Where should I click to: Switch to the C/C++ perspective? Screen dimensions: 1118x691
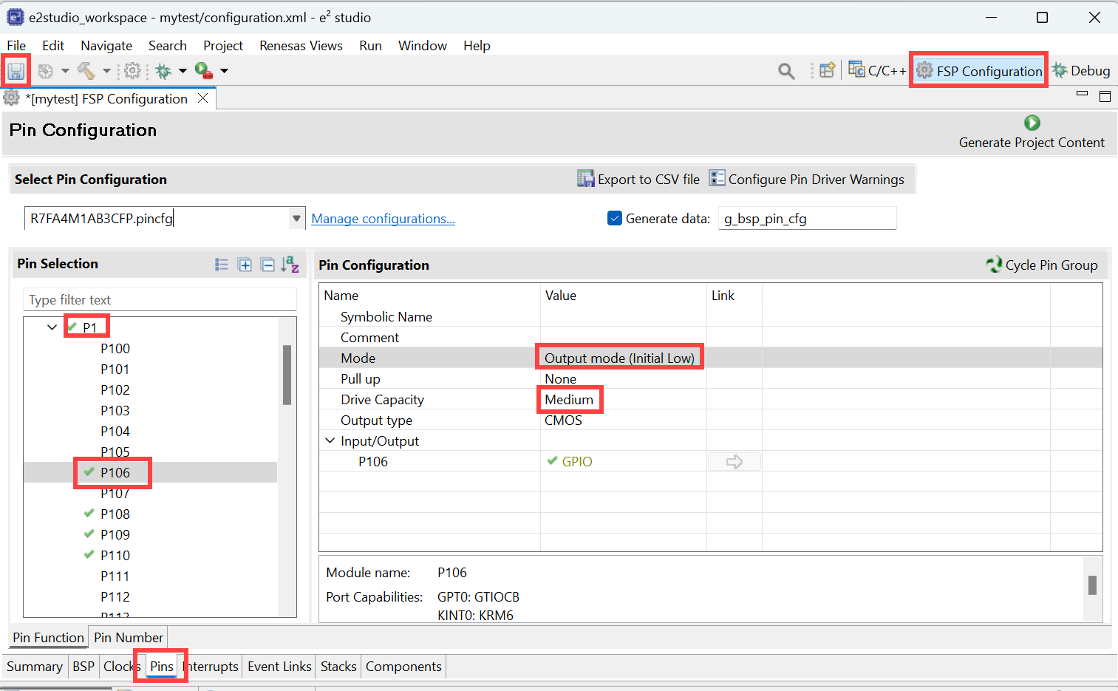pyautogui.click(x=877, y=70)
